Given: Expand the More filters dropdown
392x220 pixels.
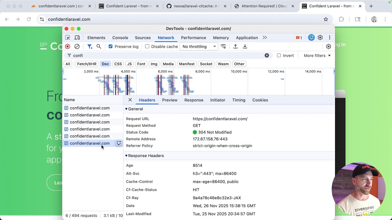Looking at the screenshot, I should 317,56.
